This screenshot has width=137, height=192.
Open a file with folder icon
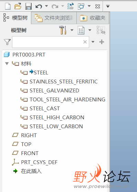(18, 6)
